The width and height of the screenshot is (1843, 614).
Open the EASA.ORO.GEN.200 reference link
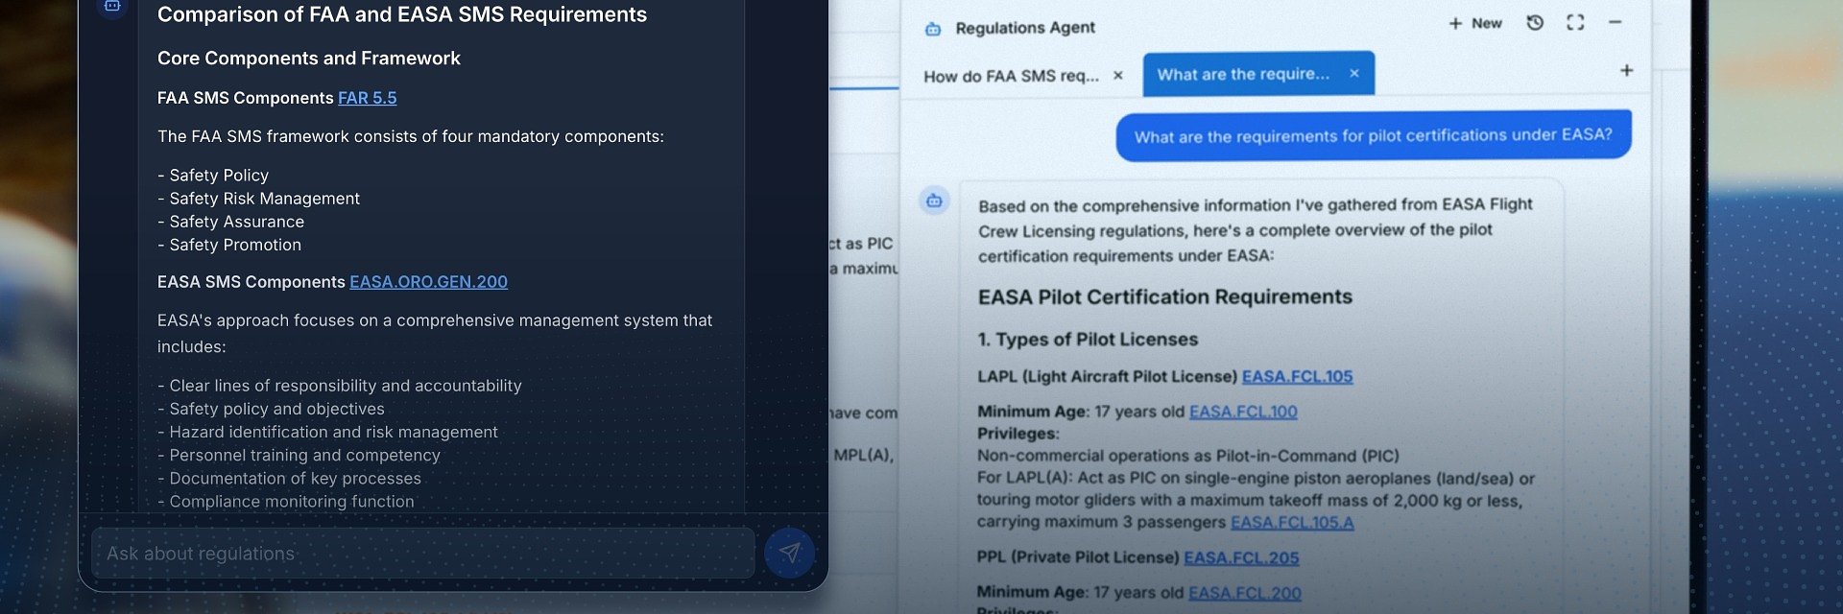428,282
